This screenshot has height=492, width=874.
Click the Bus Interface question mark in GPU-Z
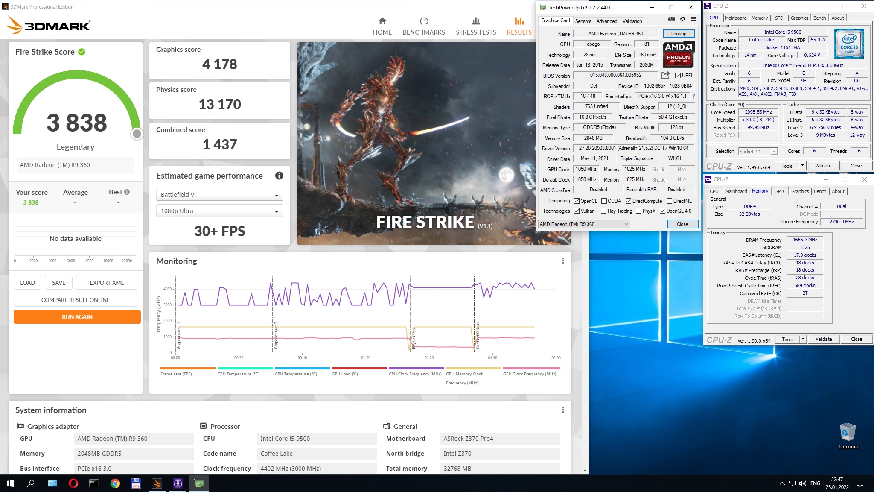[693, 96]
